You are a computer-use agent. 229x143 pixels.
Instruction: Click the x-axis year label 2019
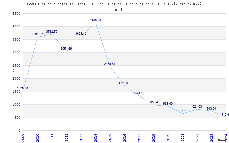coord(168,138)
